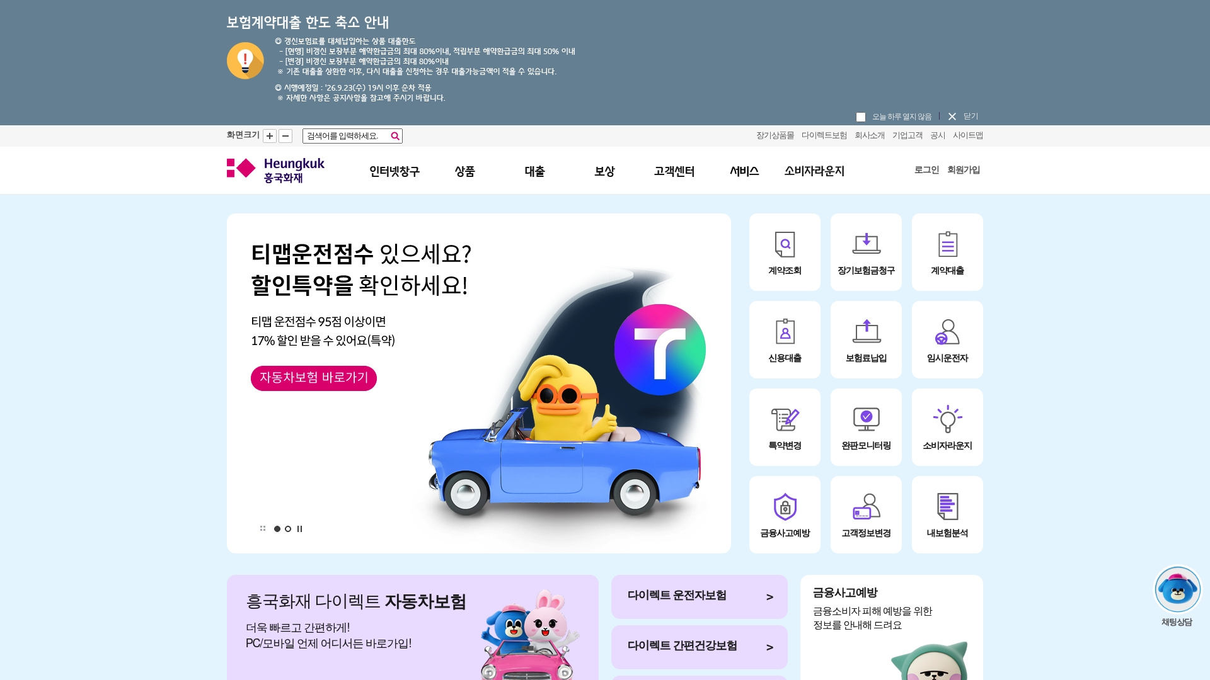Image resolution: width=1210 pixels, height=680 pixels.
Task: Open the 다이렉트 자동차보험 purple banner
Action: click(x=413, y=627)
